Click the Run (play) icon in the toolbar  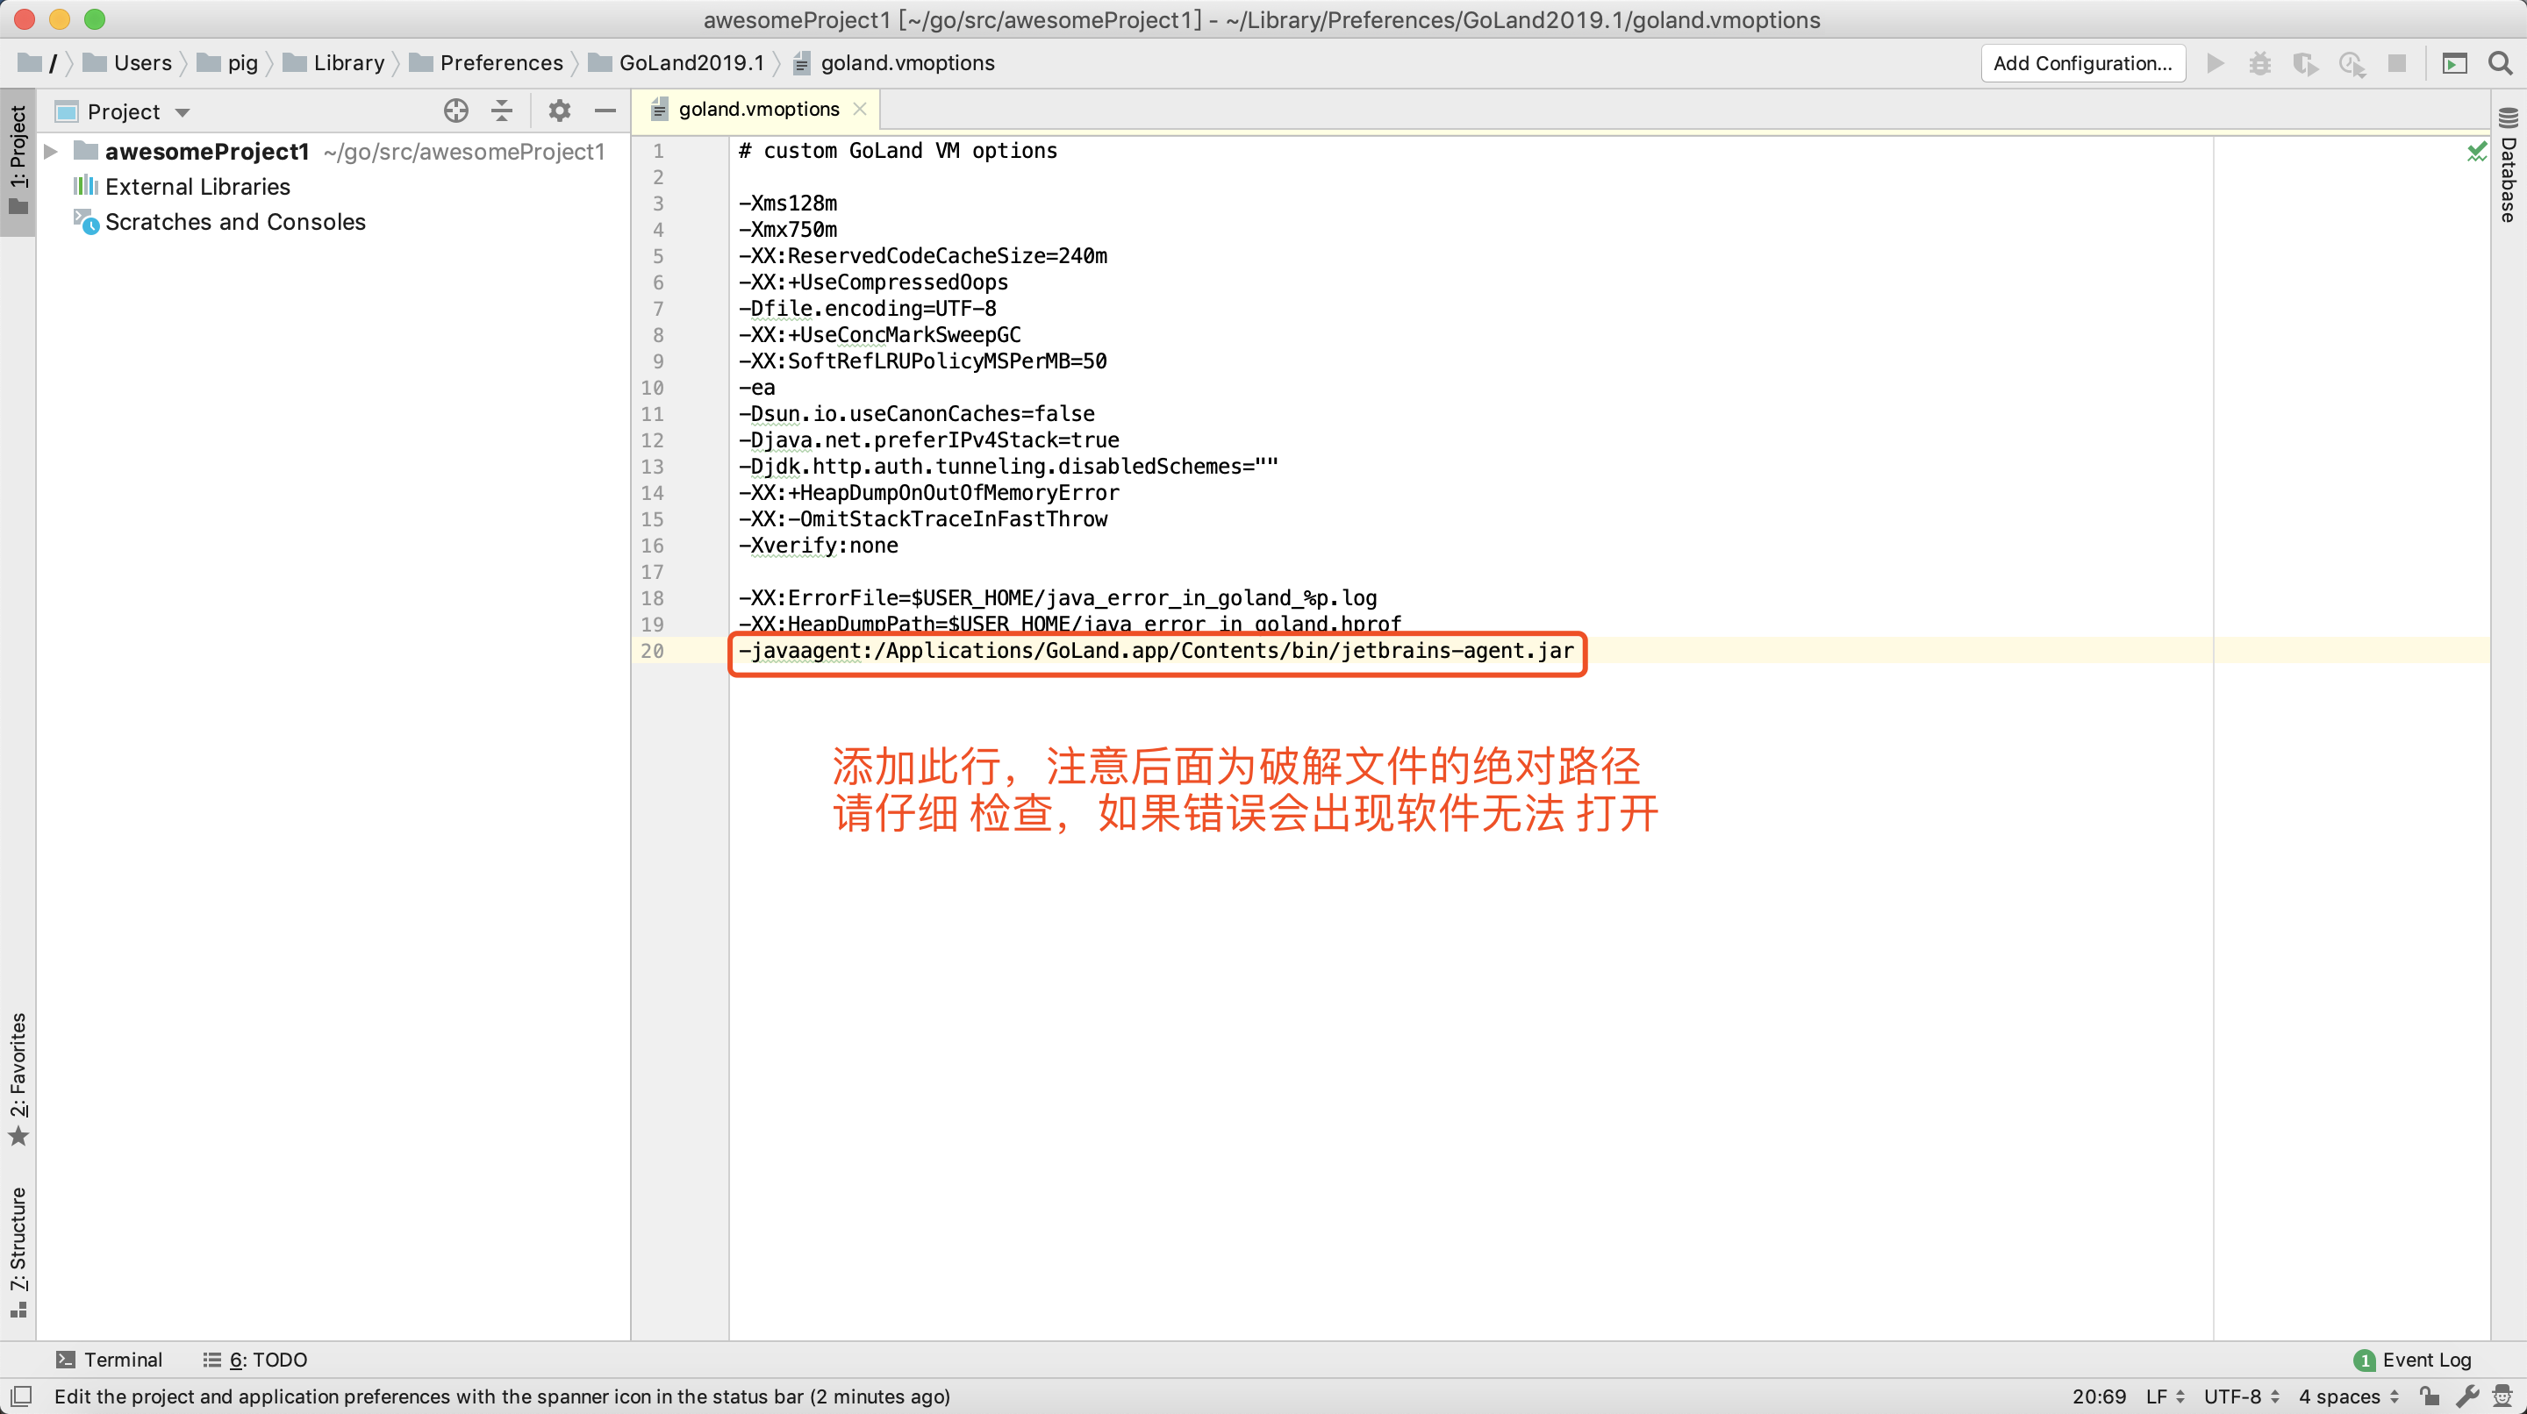point(2215,64)
